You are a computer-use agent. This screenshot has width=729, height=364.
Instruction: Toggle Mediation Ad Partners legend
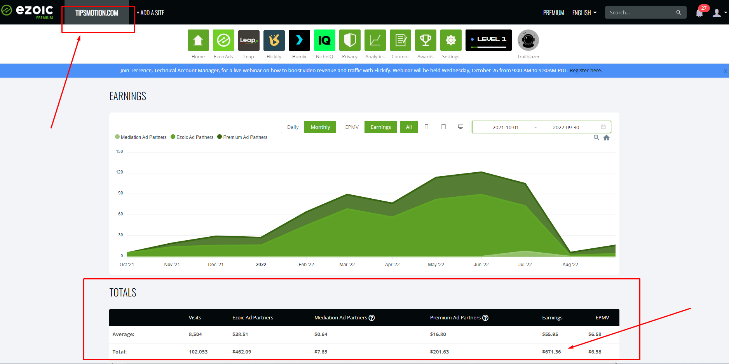[x=141, y=137]
